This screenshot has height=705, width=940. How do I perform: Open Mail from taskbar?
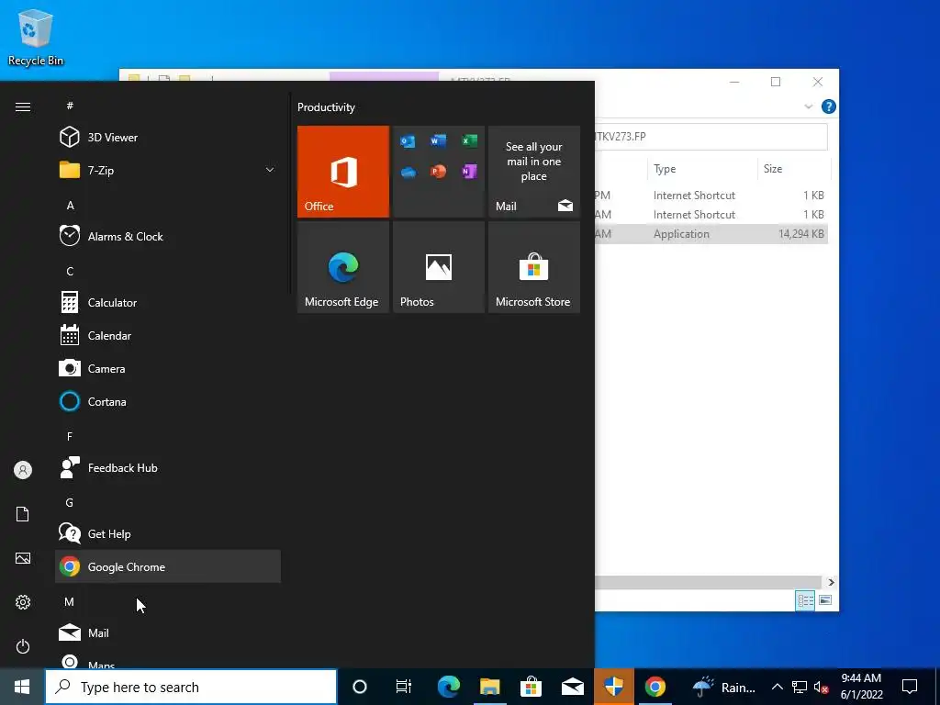click(x=573, y=687)
